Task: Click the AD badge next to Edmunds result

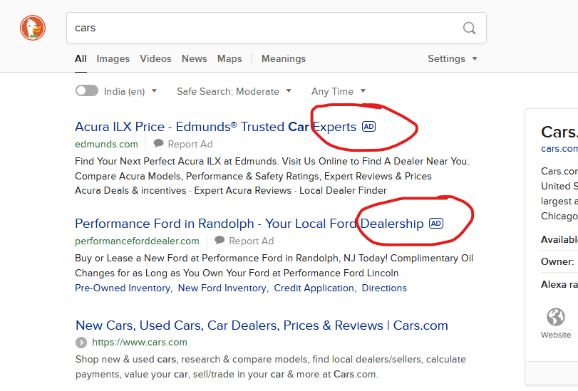Action: pyautogui.click(x=368, y=127)
